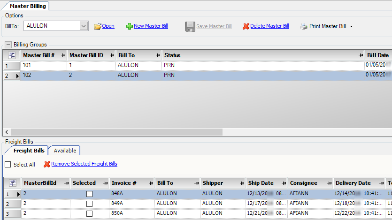Click the Billing Groups scroll left arrow

point(7,132)
